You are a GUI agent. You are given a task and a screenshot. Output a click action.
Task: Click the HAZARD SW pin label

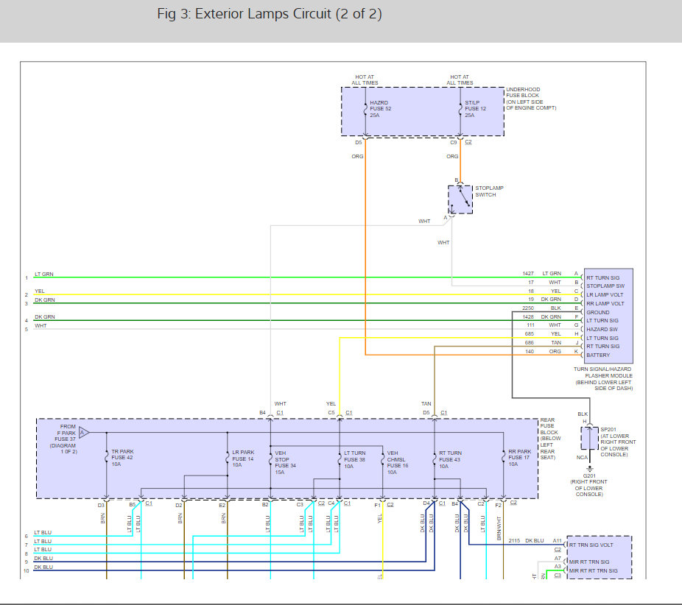(602, 329)
